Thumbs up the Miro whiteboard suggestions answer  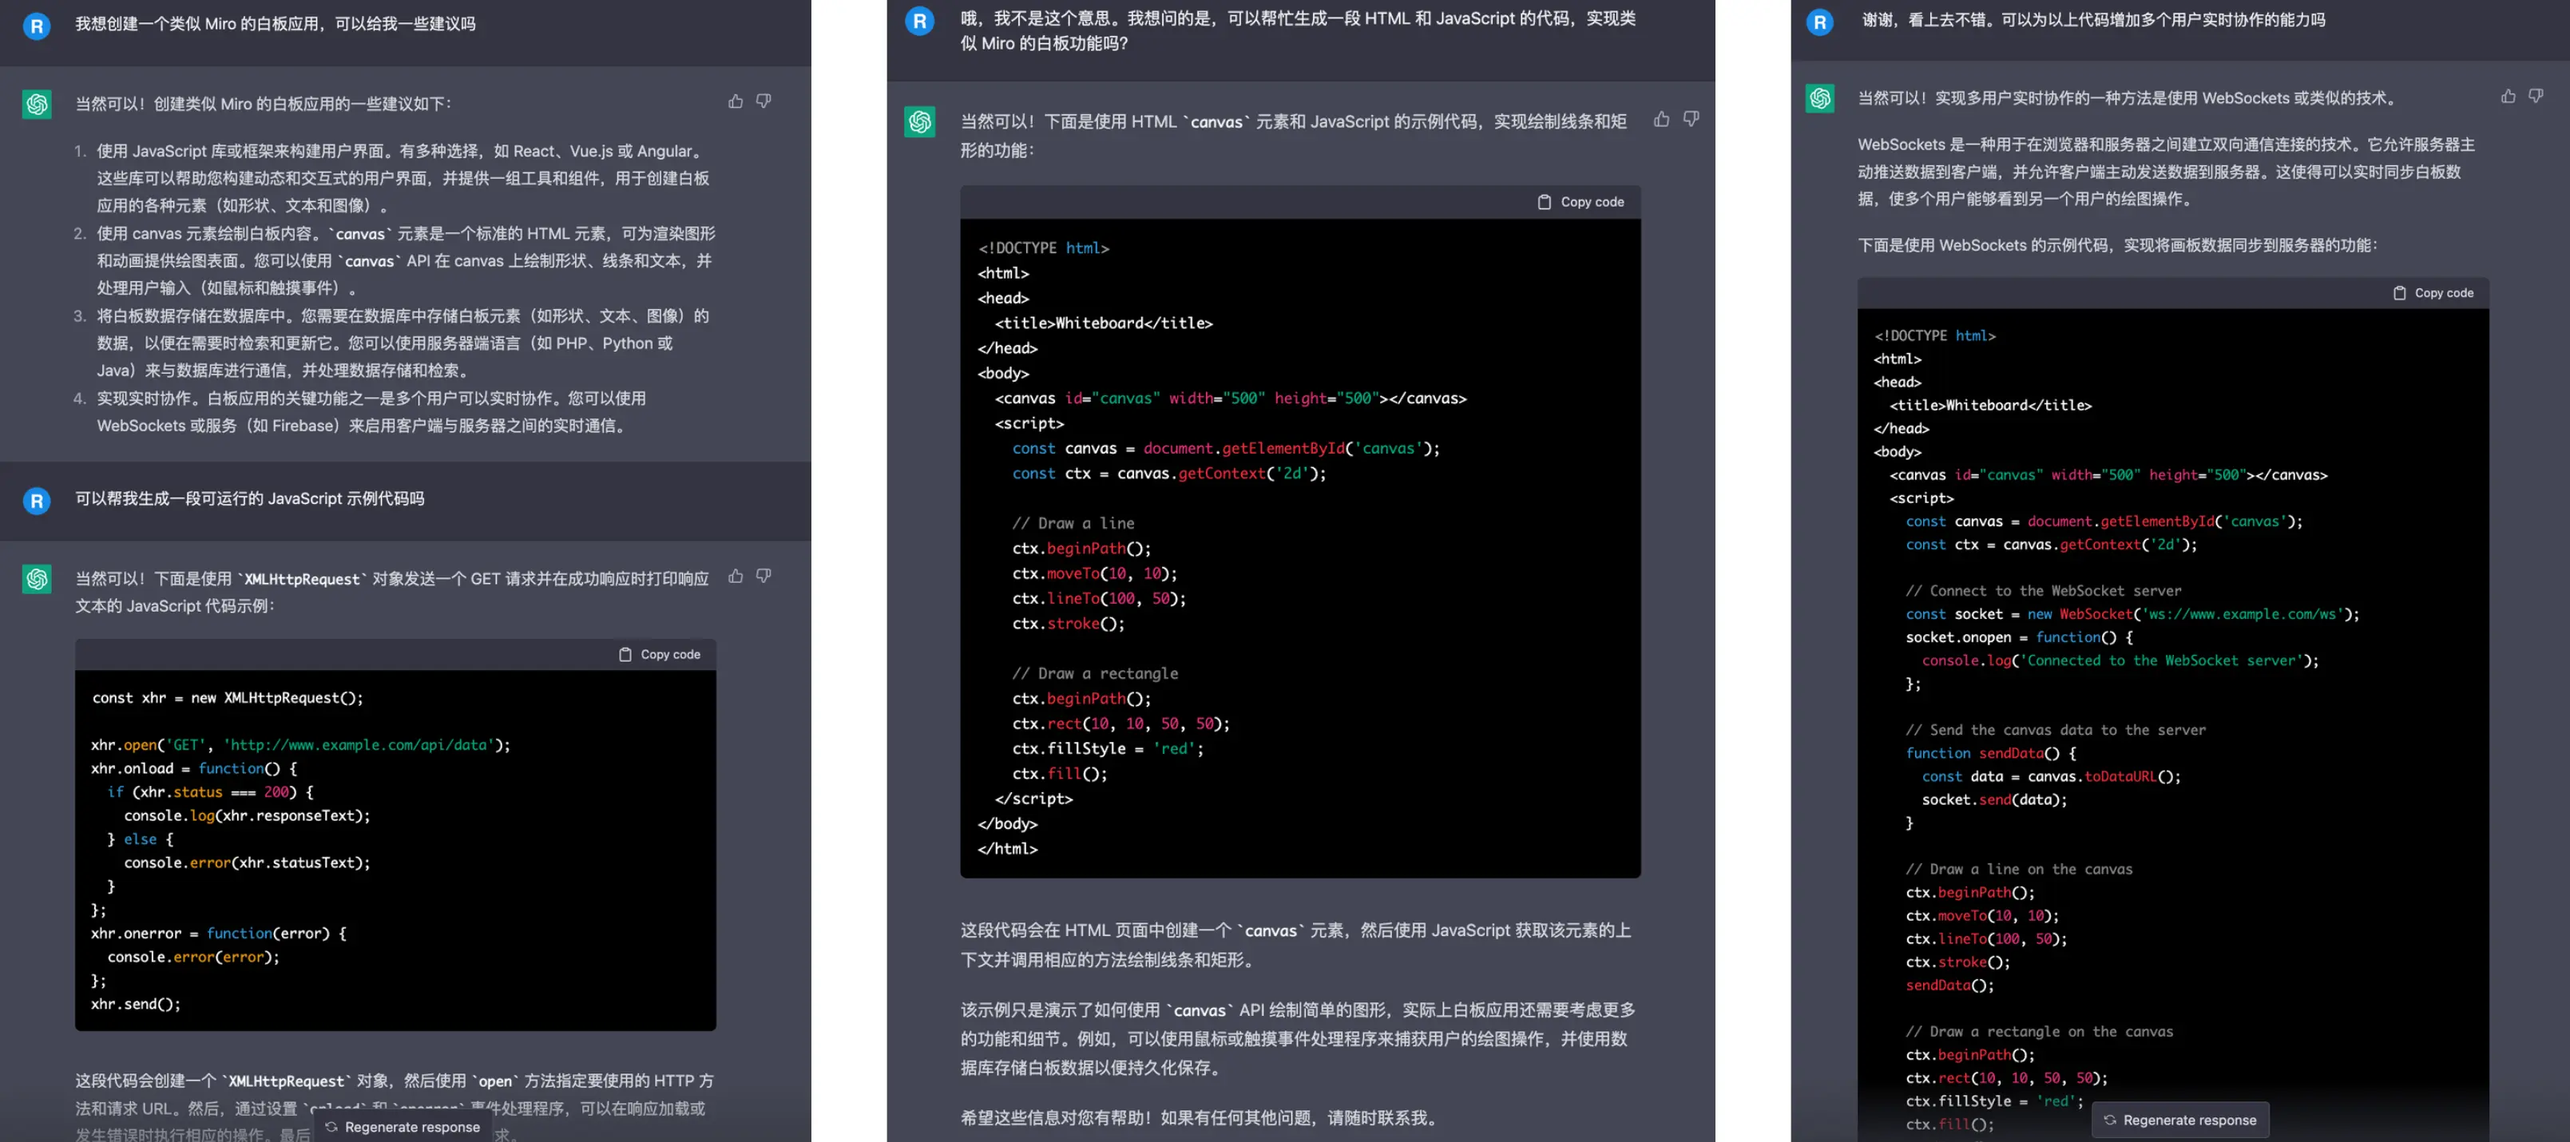coord(736,101)
